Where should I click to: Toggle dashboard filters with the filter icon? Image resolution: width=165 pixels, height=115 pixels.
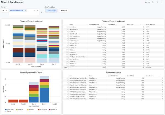(157, 2)
